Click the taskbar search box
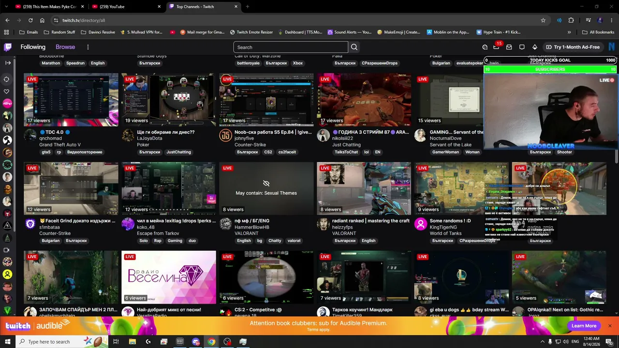Viewport: 619px width, 348px height. tap(61, 342)
